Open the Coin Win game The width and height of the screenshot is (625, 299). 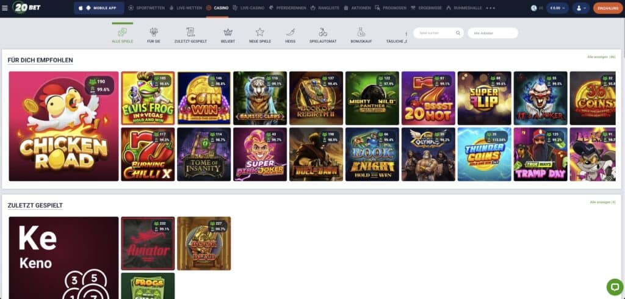point(204,98)
